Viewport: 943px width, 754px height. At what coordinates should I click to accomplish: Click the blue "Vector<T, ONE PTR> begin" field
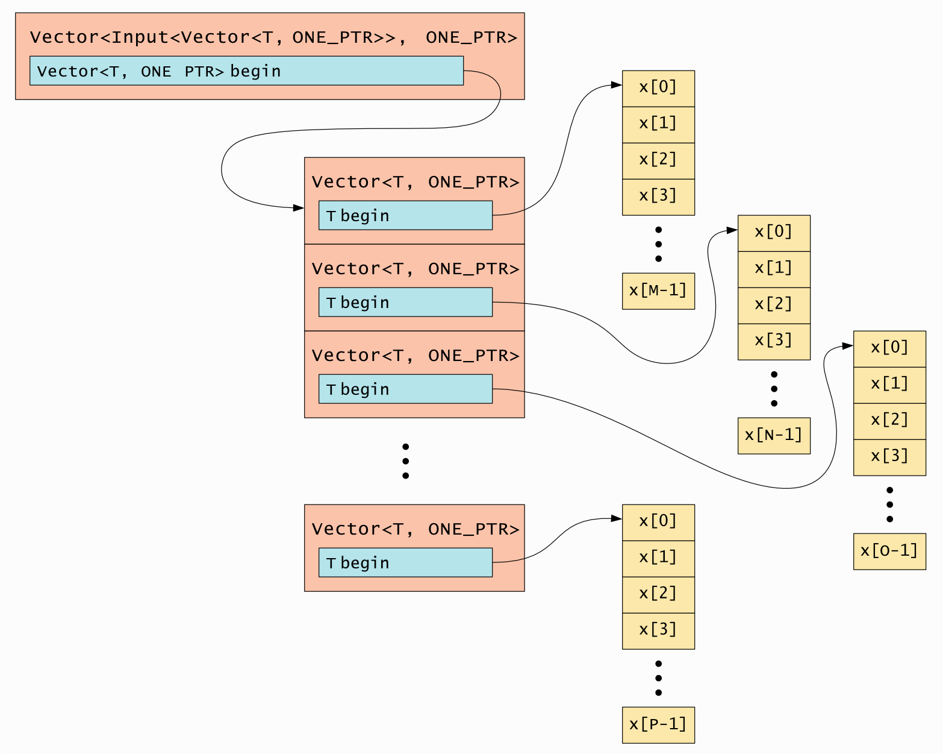pos(246,71)
